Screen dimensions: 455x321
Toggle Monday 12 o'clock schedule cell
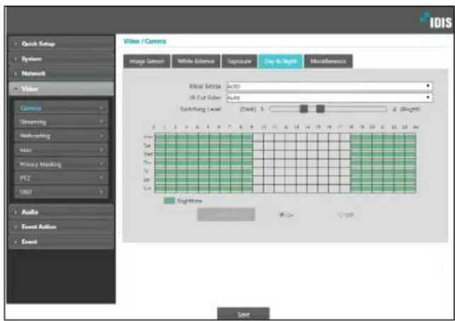(x=290, y=137)
